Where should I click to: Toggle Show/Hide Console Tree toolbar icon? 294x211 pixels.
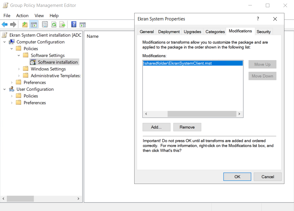point(34,25)
